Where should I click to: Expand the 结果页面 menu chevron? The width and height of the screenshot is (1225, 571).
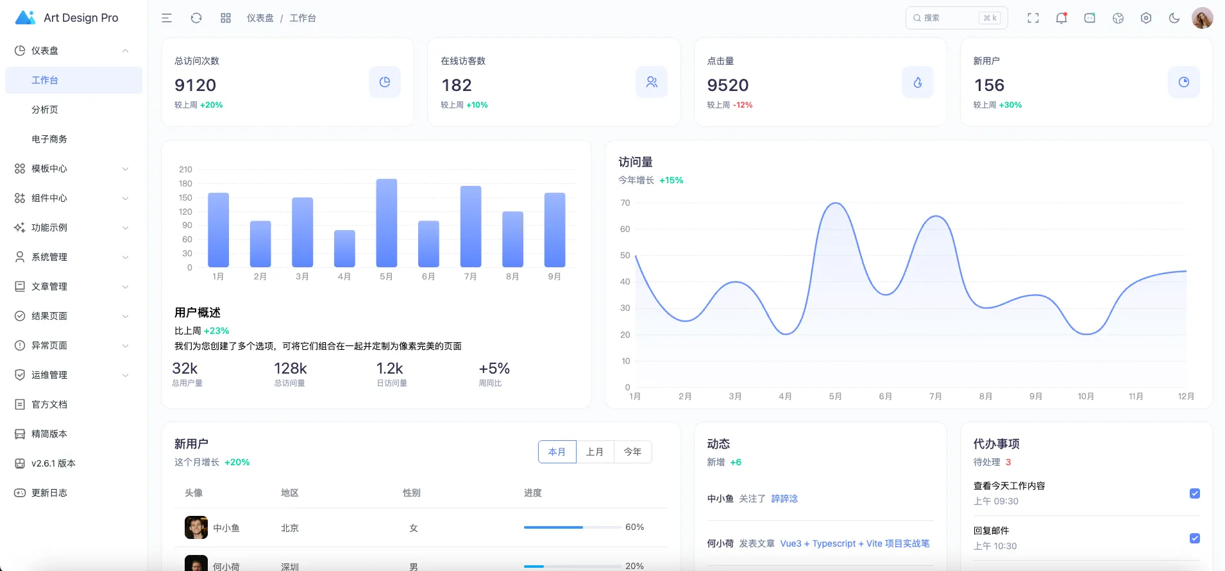click(126, 316)
